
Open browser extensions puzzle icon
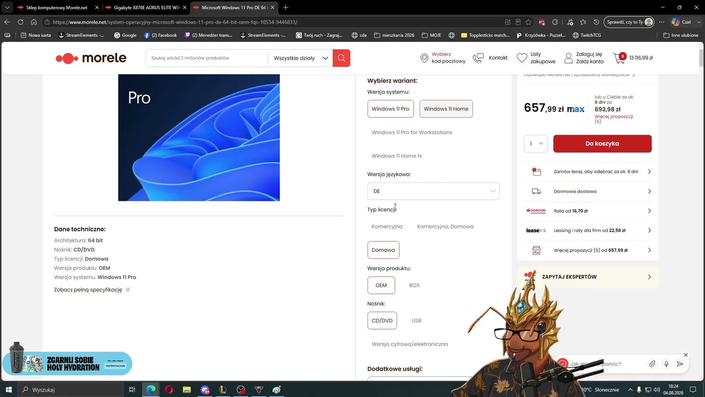point(555,22)
